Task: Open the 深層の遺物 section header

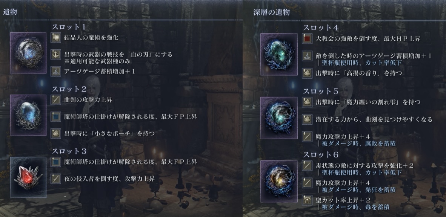Action: pyautogui.click(x=271, y=12)
